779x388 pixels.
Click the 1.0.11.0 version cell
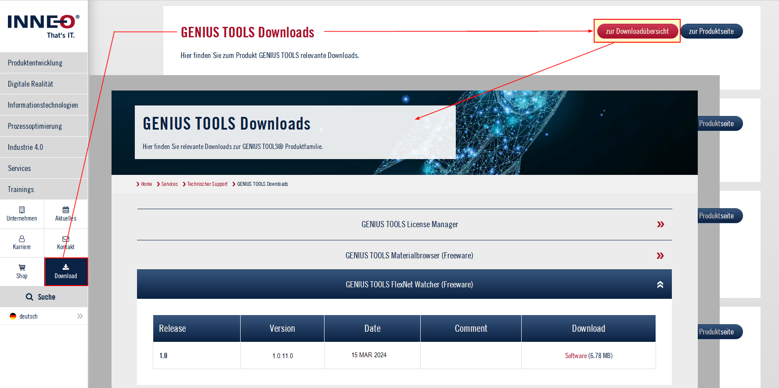282,355
